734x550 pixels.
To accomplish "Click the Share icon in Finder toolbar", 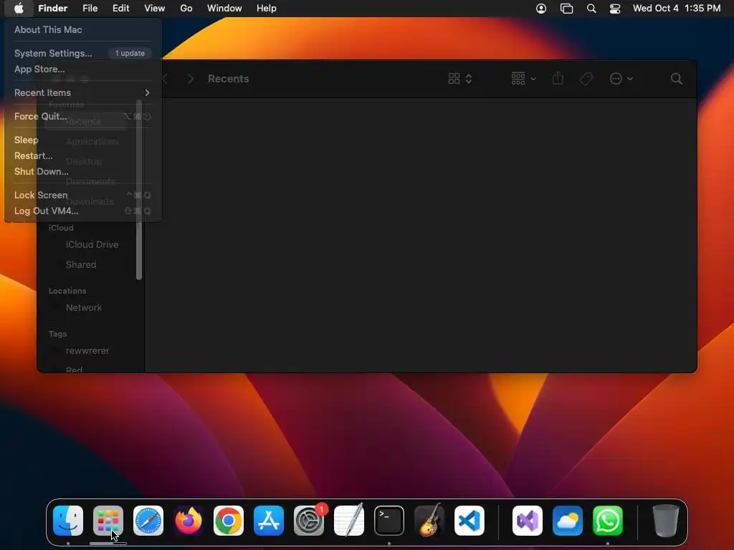I will (x=558, y=79).
